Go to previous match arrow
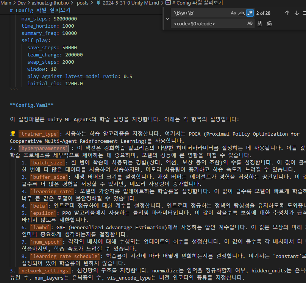Screen dimensions: 306x283 tap(287, 13)
